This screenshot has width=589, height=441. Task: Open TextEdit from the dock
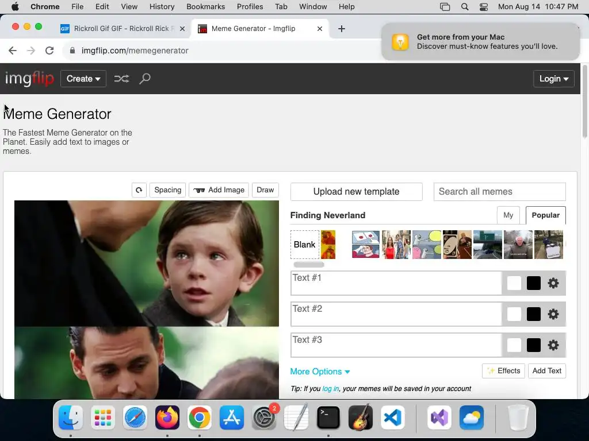pos(296,417)
